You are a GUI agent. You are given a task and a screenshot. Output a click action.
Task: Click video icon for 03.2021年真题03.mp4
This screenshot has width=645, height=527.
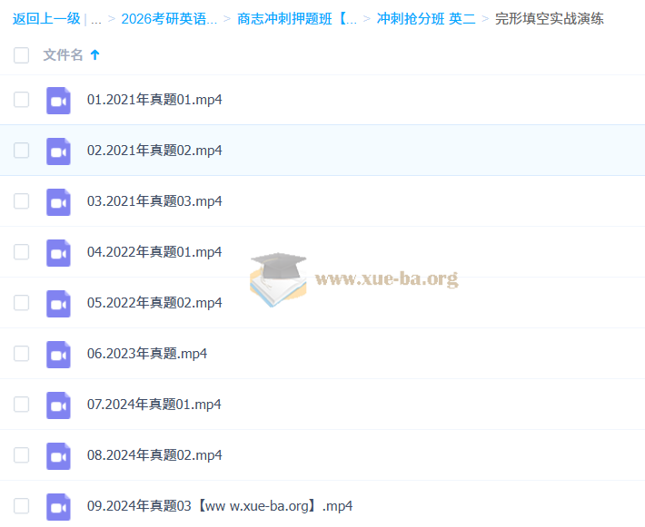coord(59,201)
